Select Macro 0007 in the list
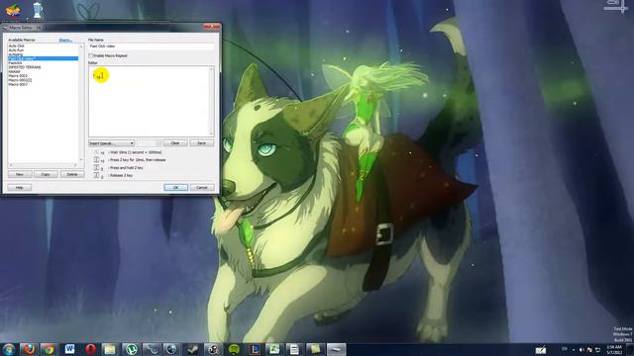 [x=18, y=84]
